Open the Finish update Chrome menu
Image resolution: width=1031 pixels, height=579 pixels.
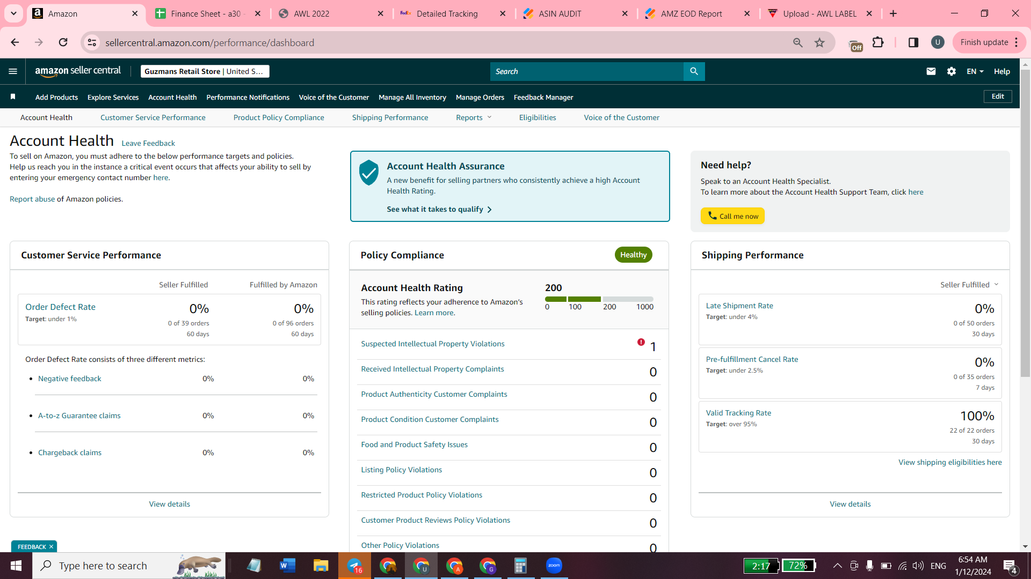tap(989, 42)
